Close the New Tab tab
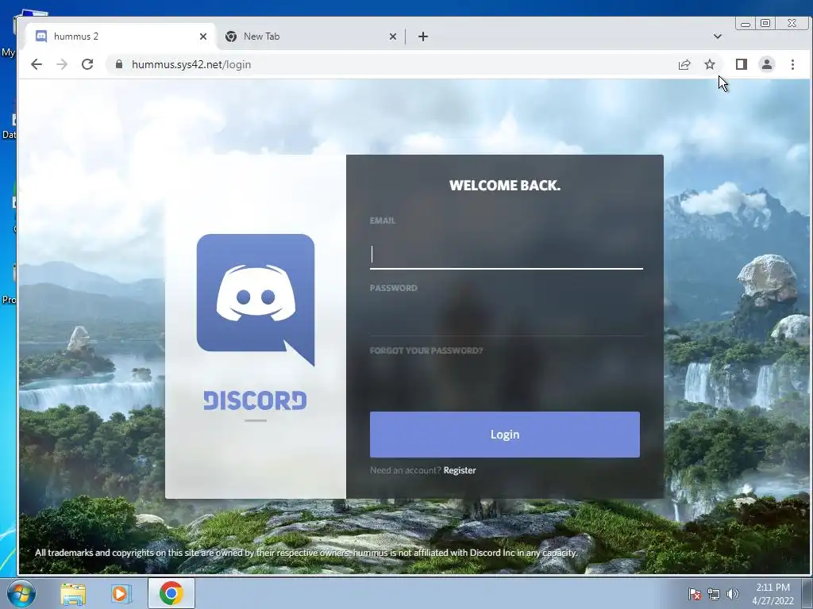Screen dimensions: 813x609 click(x=393, y=36)
